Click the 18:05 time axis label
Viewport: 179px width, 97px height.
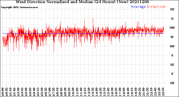coord(124,92)
